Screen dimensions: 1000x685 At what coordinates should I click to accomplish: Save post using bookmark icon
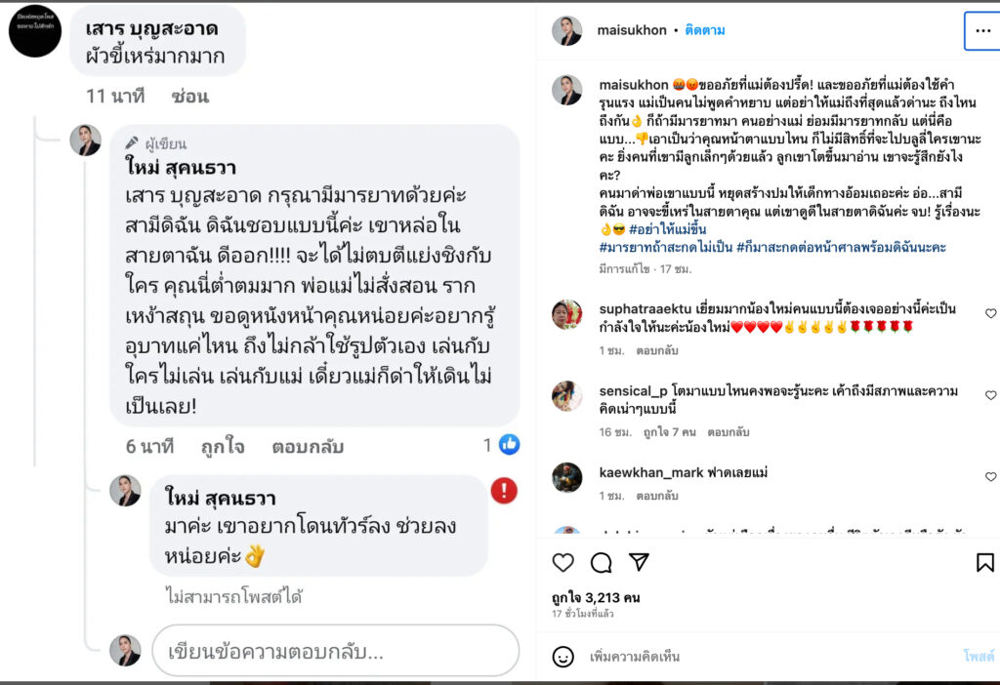tap(984, 562)
